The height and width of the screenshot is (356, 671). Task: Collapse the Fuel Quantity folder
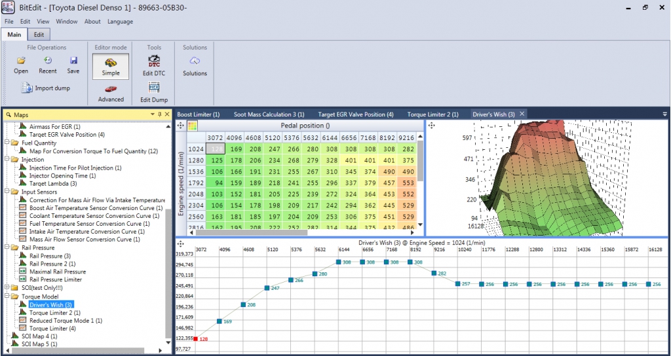pos(7,143)
